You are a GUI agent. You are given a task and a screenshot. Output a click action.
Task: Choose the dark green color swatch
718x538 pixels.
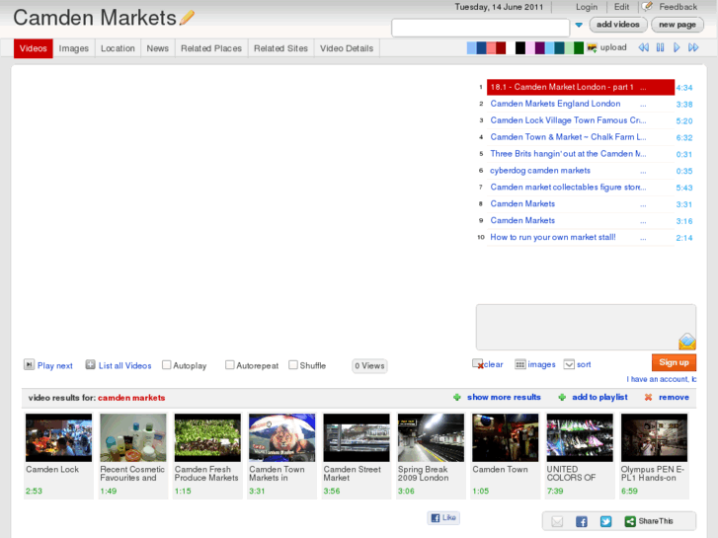click(x=579, y=47)
